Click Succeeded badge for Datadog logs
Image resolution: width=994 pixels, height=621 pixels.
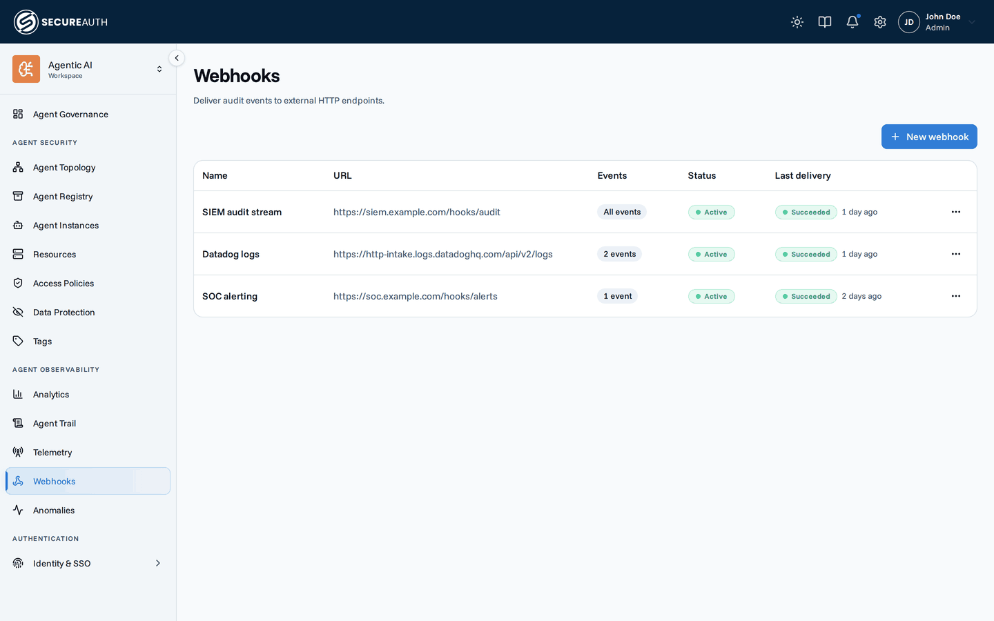tap(806, 254)
